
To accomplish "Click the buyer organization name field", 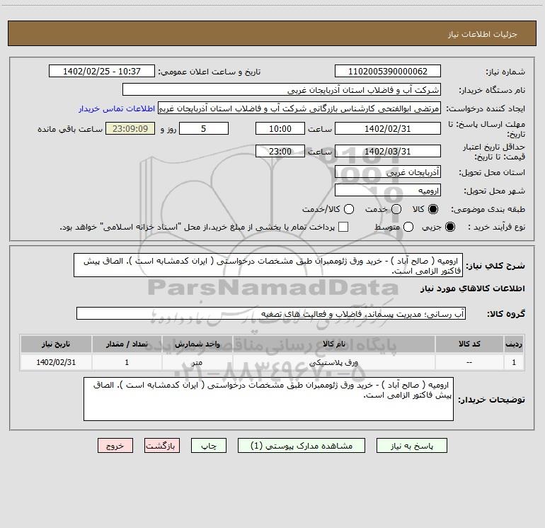I will [x=282, y=89].
